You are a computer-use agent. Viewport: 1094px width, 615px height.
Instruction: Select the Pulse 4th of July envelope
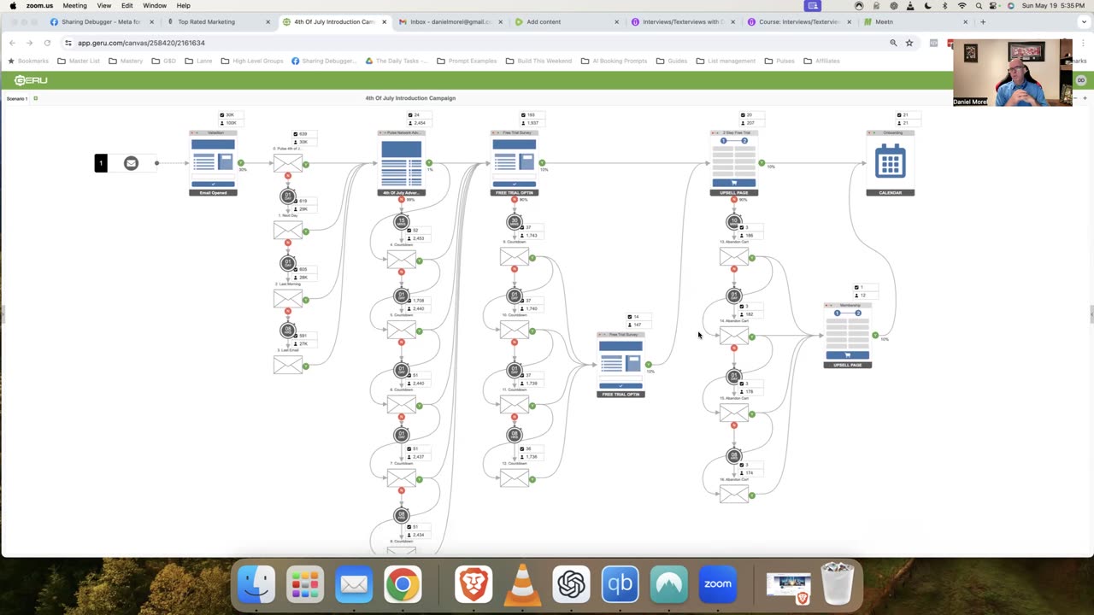[x=288, y=164]
